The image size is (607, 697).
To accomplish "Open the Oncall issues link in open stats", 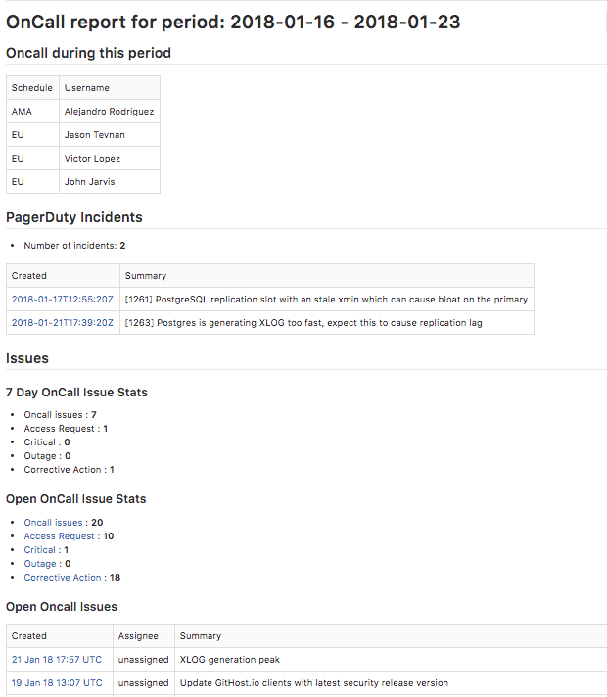I will [x=54, y=523].
